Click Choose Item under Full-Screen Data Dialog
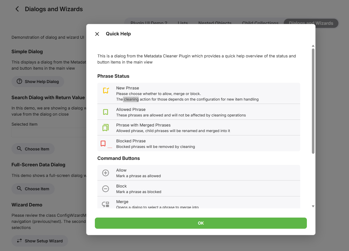The width and height of the screenshot is (349, 251). 33,189
